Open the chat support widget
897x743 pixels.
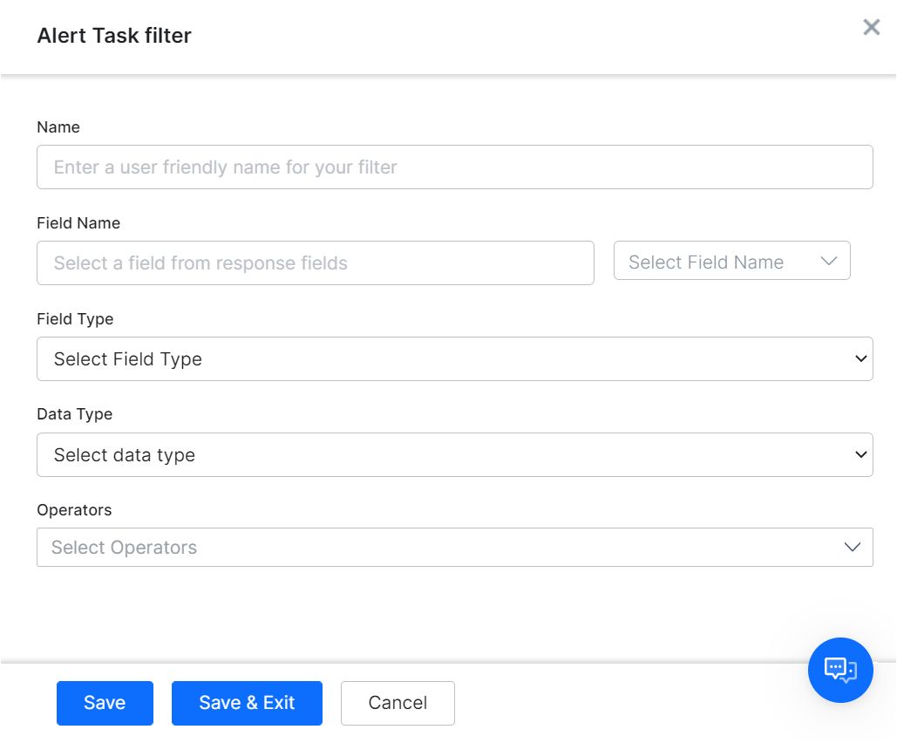[x=839, y=670]
